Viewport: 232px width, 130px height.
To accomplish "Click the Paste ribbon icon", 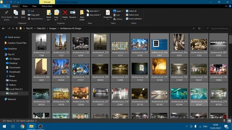I will [23, 13].
